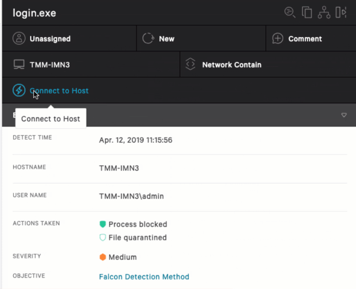Open the Unassigned assignee dropdown
The image size is (356, 289).
point(50,39)
